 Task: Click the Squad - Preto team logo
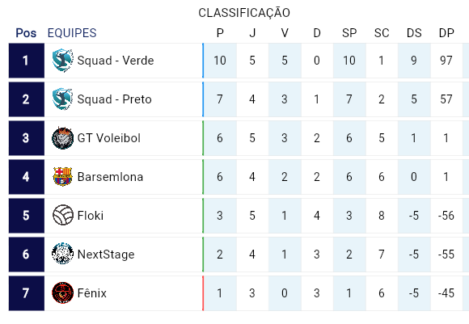coord(62,99)
